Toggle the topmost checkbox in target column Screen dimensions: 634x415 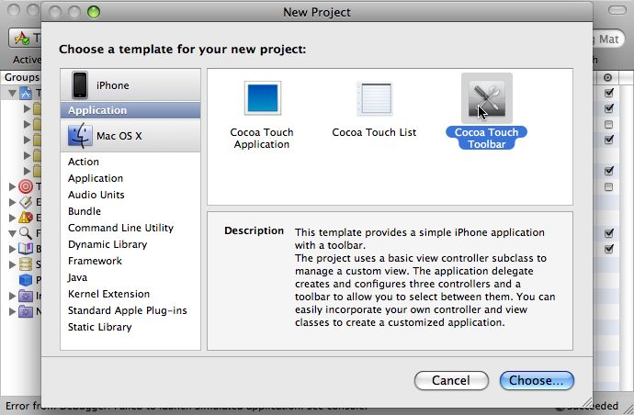pos(609,93)
